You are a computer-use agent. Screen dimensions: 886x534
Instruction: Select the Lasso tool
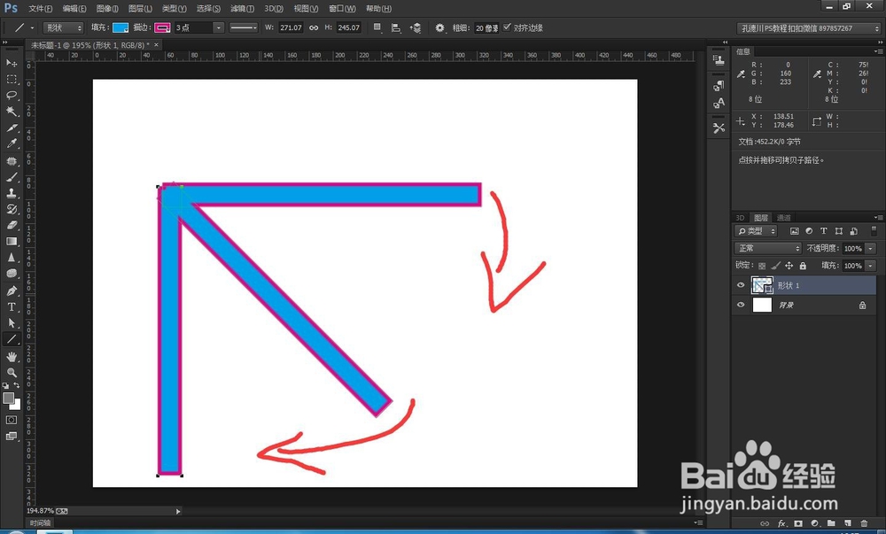[x=12, y=95]
